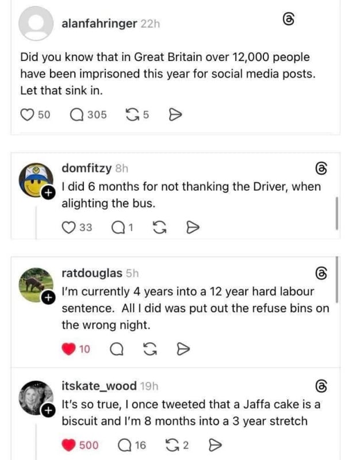Open alanfahringer's profile from username
The height and width of the screenshot is (460, 352).
click(x=99, y=23)
